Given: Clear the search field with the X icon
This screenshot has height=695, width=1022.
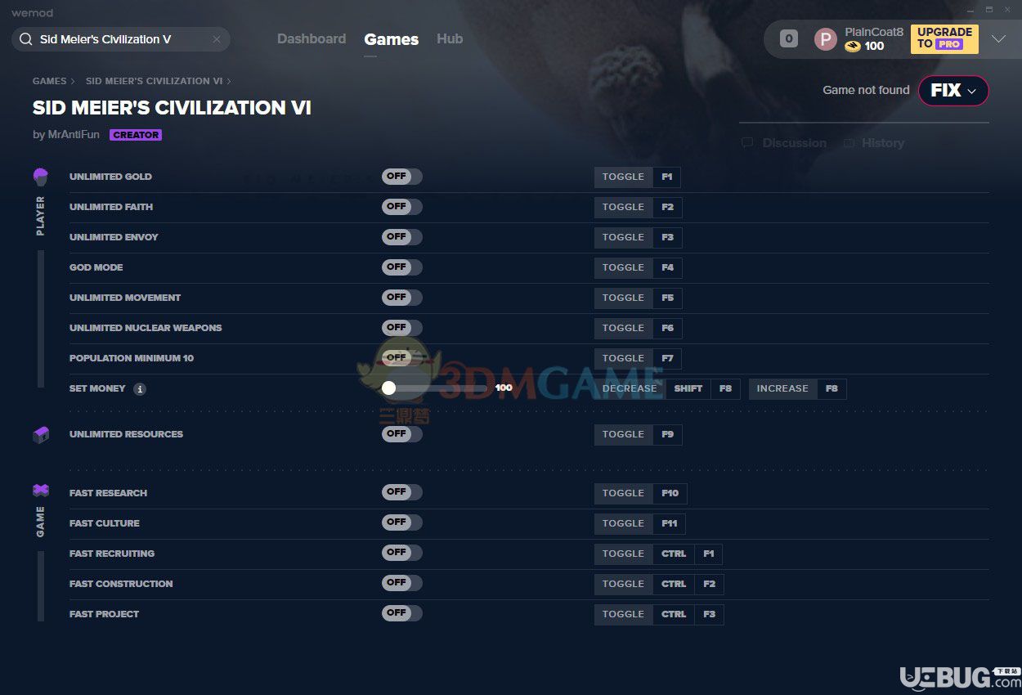Looking at the screenshot, I should tap(217, 39).
